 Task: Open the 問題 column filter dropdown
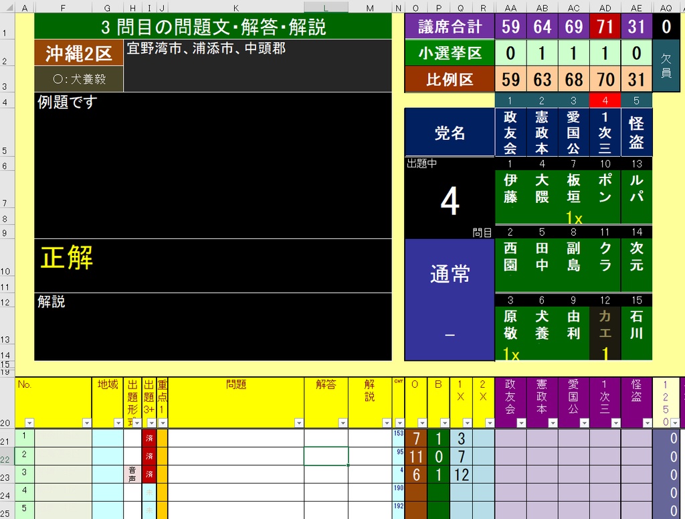pos(299,422)
